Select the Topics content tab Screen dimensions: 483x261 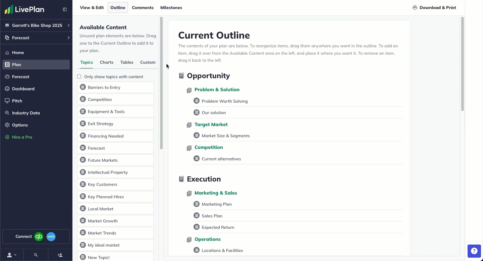click(x=87, y=62)
